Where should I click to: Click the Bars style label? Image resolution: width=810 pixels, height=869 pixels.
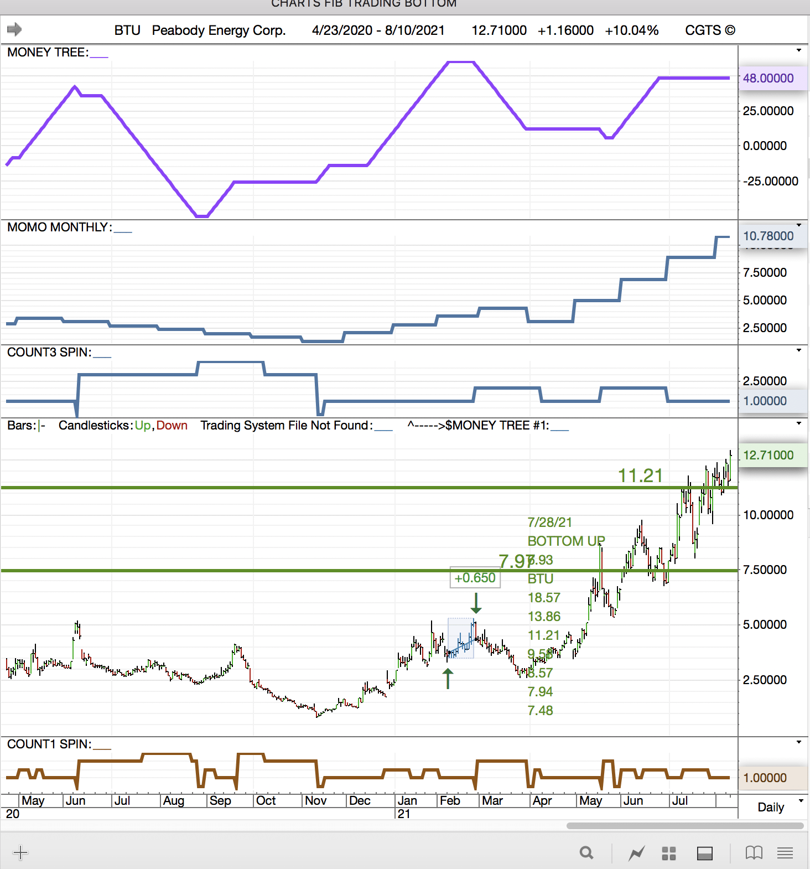tap(22, 425)
